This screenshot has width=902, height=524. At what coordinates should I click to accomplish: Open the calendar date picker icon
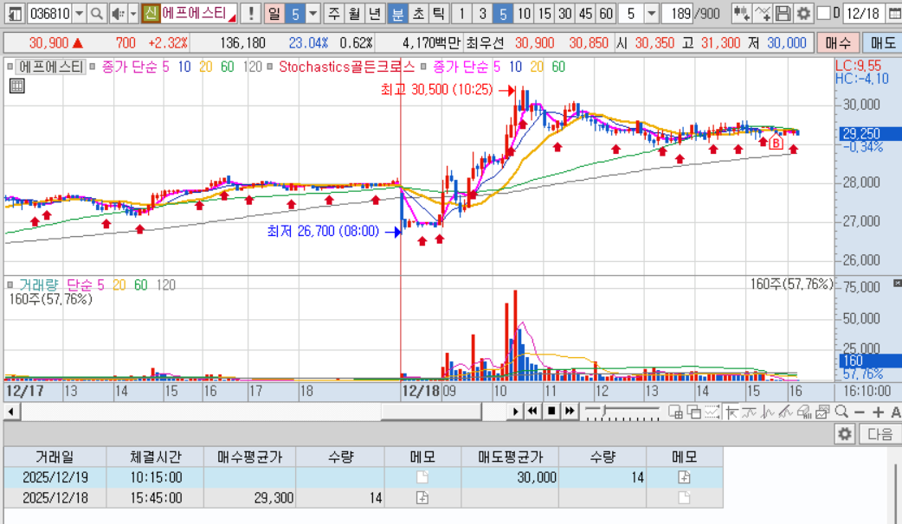click(x=894, y=13)
